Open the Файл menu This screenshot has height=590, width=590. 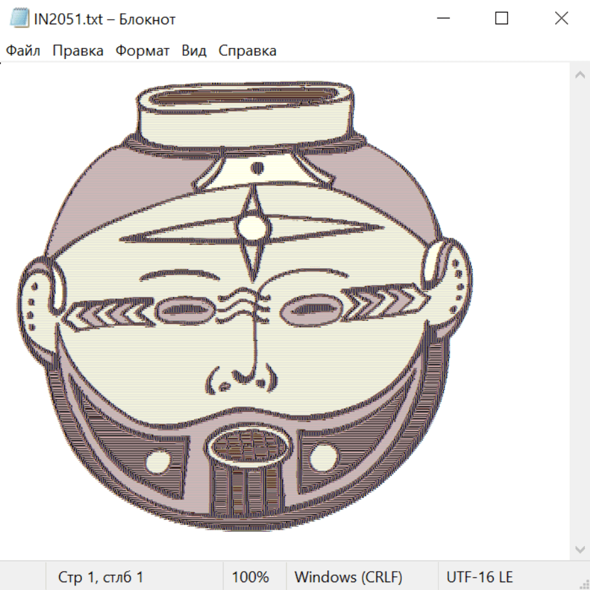point(23,50)
